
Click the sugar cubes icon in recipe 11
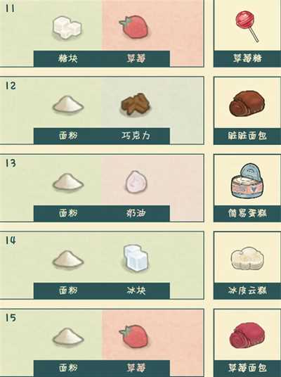pyautogui.click(x=67, y=27)
